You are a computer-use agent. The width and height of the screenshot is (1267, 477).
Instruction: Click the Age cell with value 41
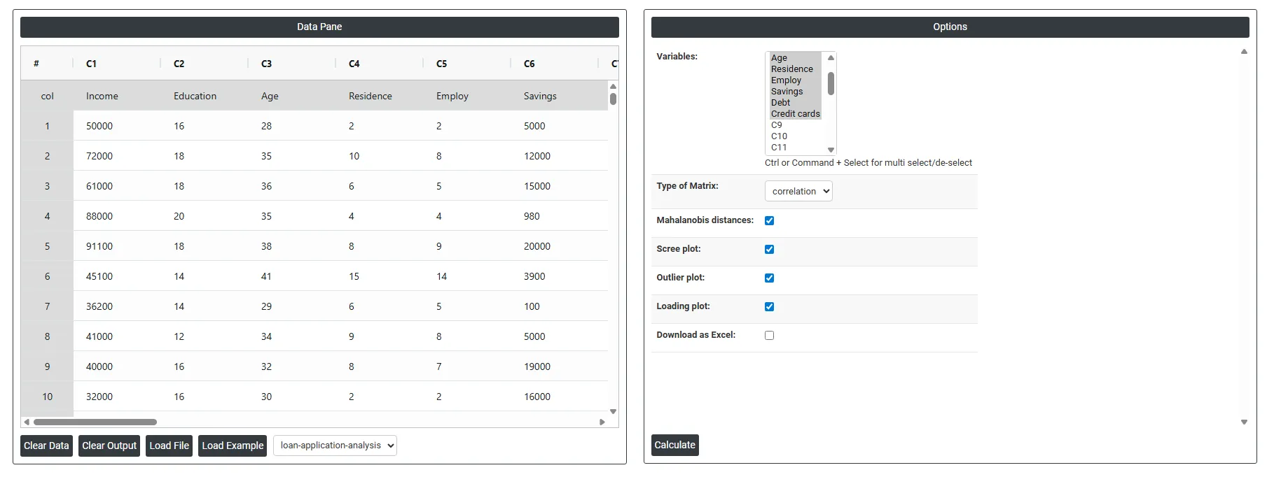point(292,276)
